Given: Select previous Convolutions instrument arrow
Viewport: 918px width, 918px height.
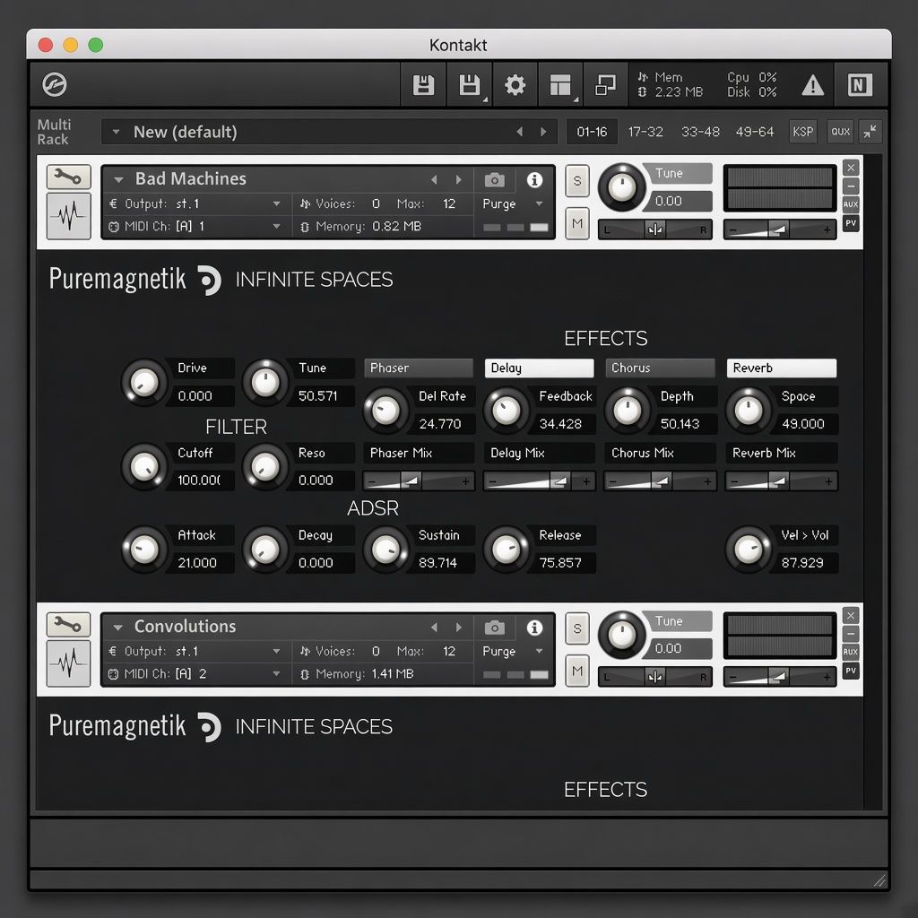Looking at the screenshot, I should [x=434, y=628].
